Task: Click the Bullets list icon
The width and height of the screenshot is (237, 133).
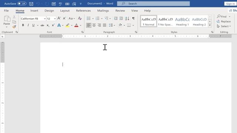Action: (x=89, y=18)
